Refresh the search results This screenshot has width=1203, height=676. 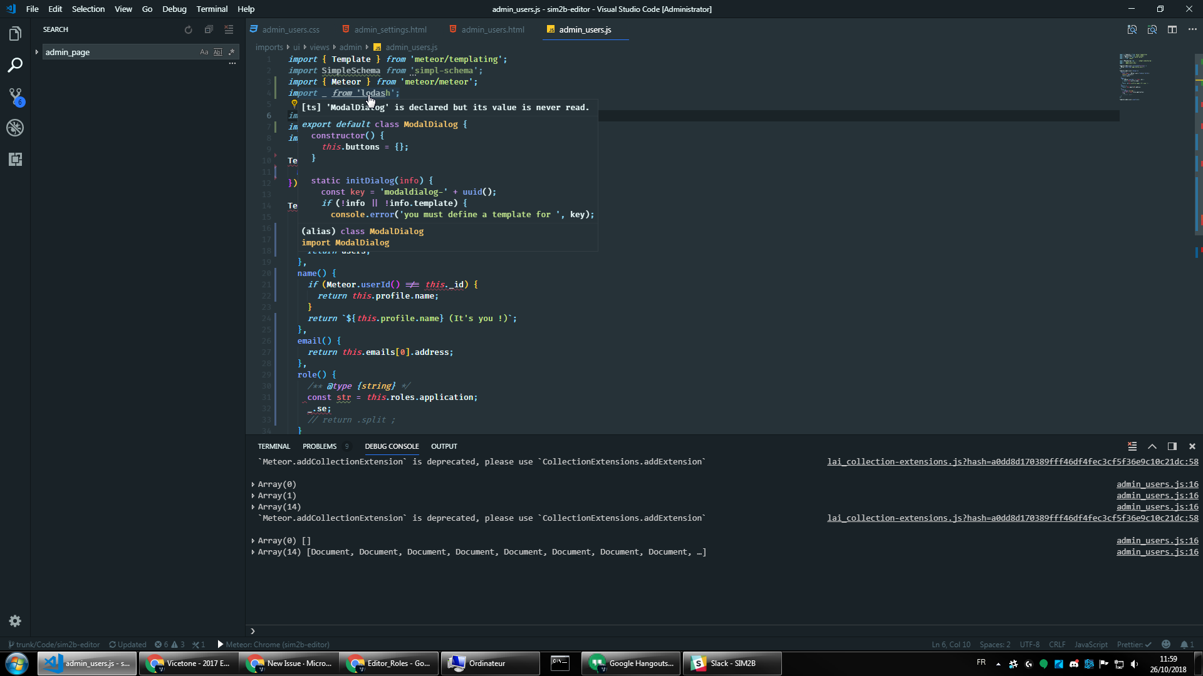[188, 29]
